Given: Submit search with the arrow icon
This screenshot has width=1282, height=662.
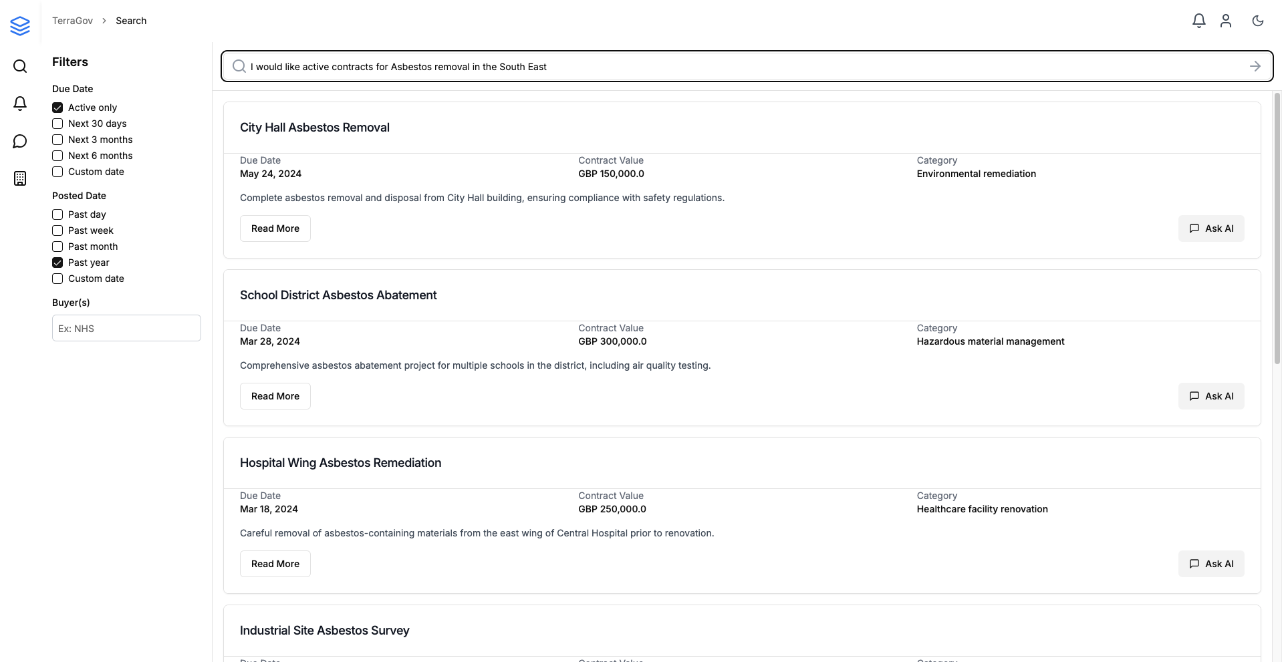Looking at the screenshot, I should pos(1255,66).
